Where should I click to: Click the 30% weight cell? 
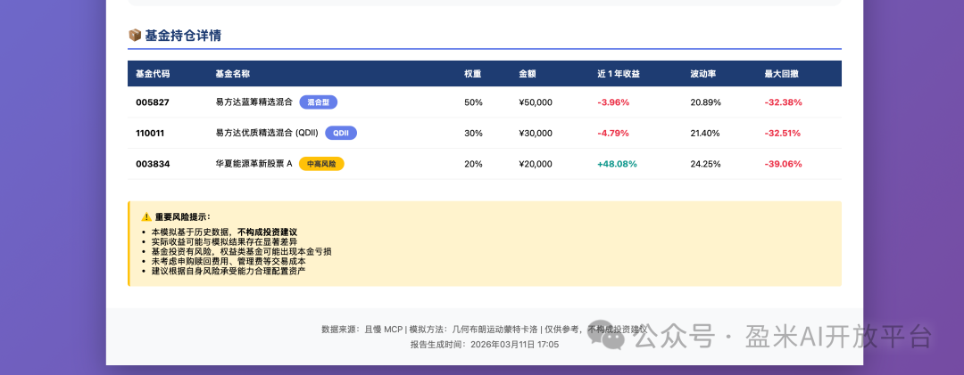[473, 134]
